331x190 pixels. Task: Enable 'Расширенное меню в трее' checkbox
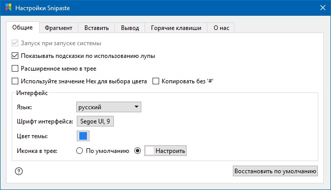coord(15,69)
